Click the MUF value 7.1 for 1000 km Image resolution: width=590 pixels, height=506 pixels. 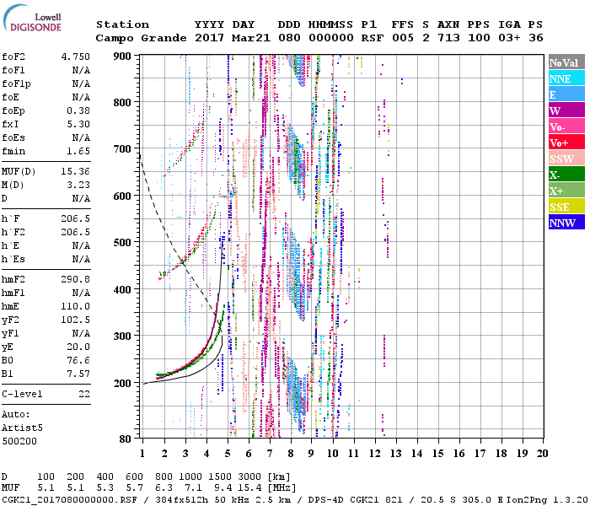click(193, 488)
